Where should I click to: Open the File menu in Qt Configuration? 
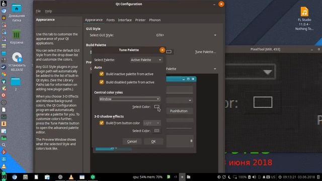point(38,11)
